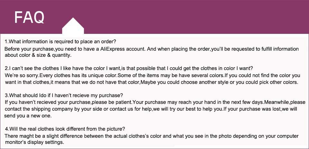Click the line "monitor's display settings."
Viewport: 309px width, 149px height.
pos(34,142)
